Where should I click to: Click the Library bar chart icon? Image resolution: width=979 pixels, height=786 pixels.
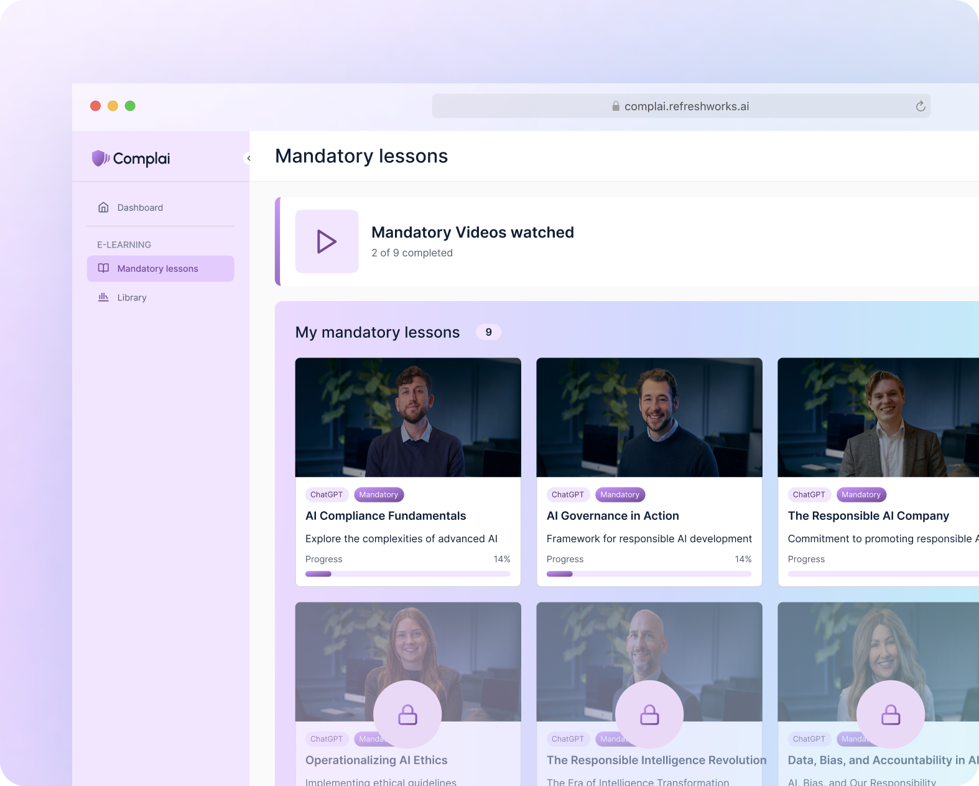(104, 297)
